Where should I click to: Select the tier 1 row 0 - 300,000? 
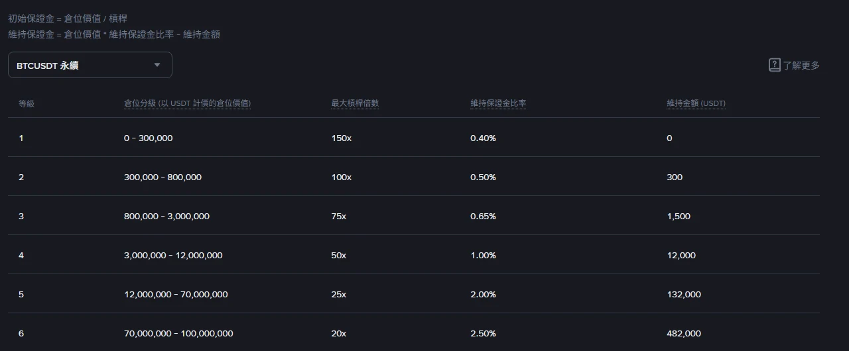point(414,138)
